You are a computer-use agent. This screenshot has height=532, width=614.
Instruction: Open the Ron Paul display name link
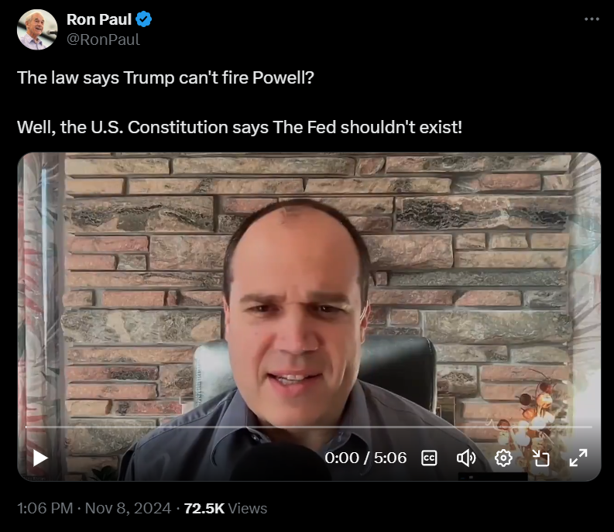(98, 19)
